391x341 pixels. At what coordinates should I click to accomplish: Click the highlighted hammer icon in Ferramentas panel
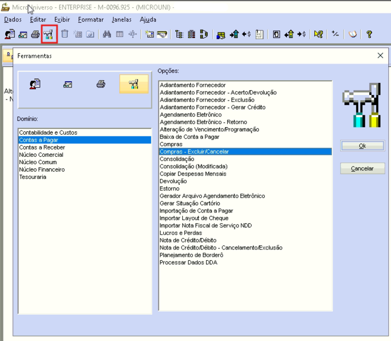click(134, 84)
